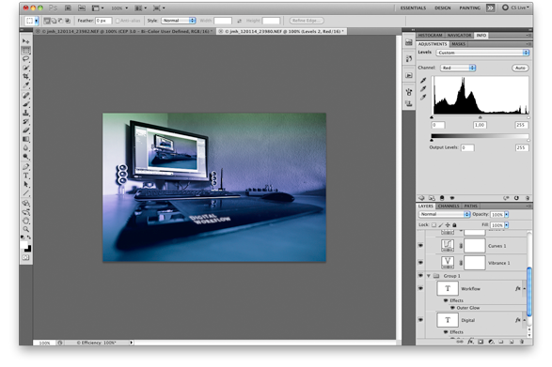Click the foreground color swatch
552x367 pixels.
24,245
